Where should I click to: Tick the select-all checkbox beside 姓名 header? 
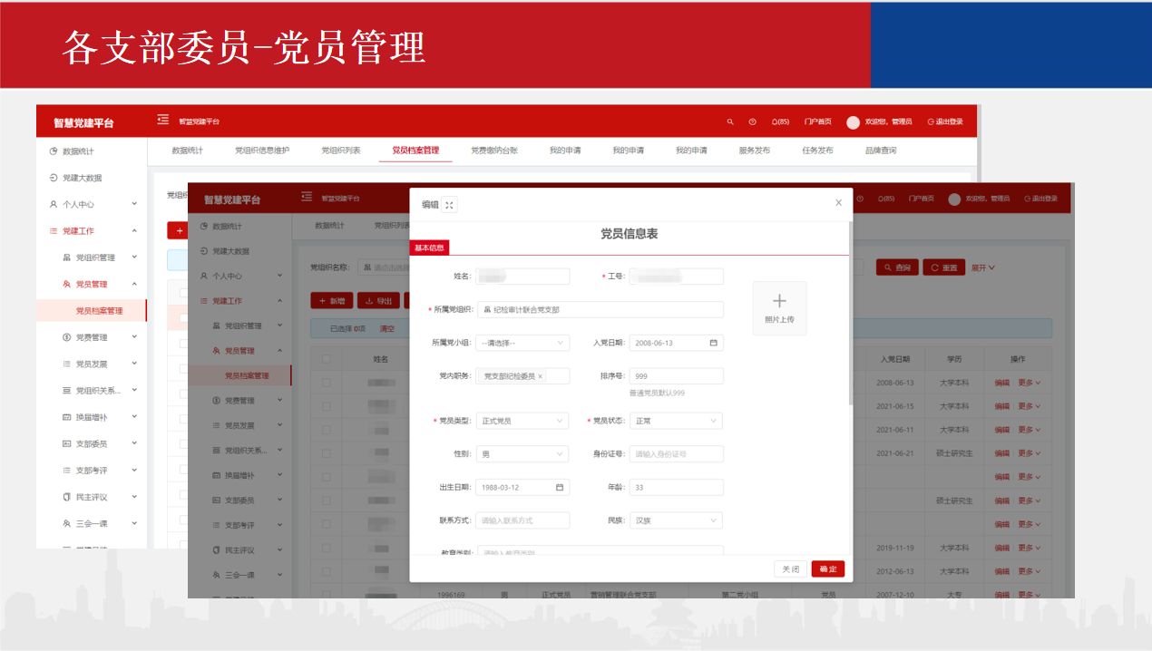(326, 359)
